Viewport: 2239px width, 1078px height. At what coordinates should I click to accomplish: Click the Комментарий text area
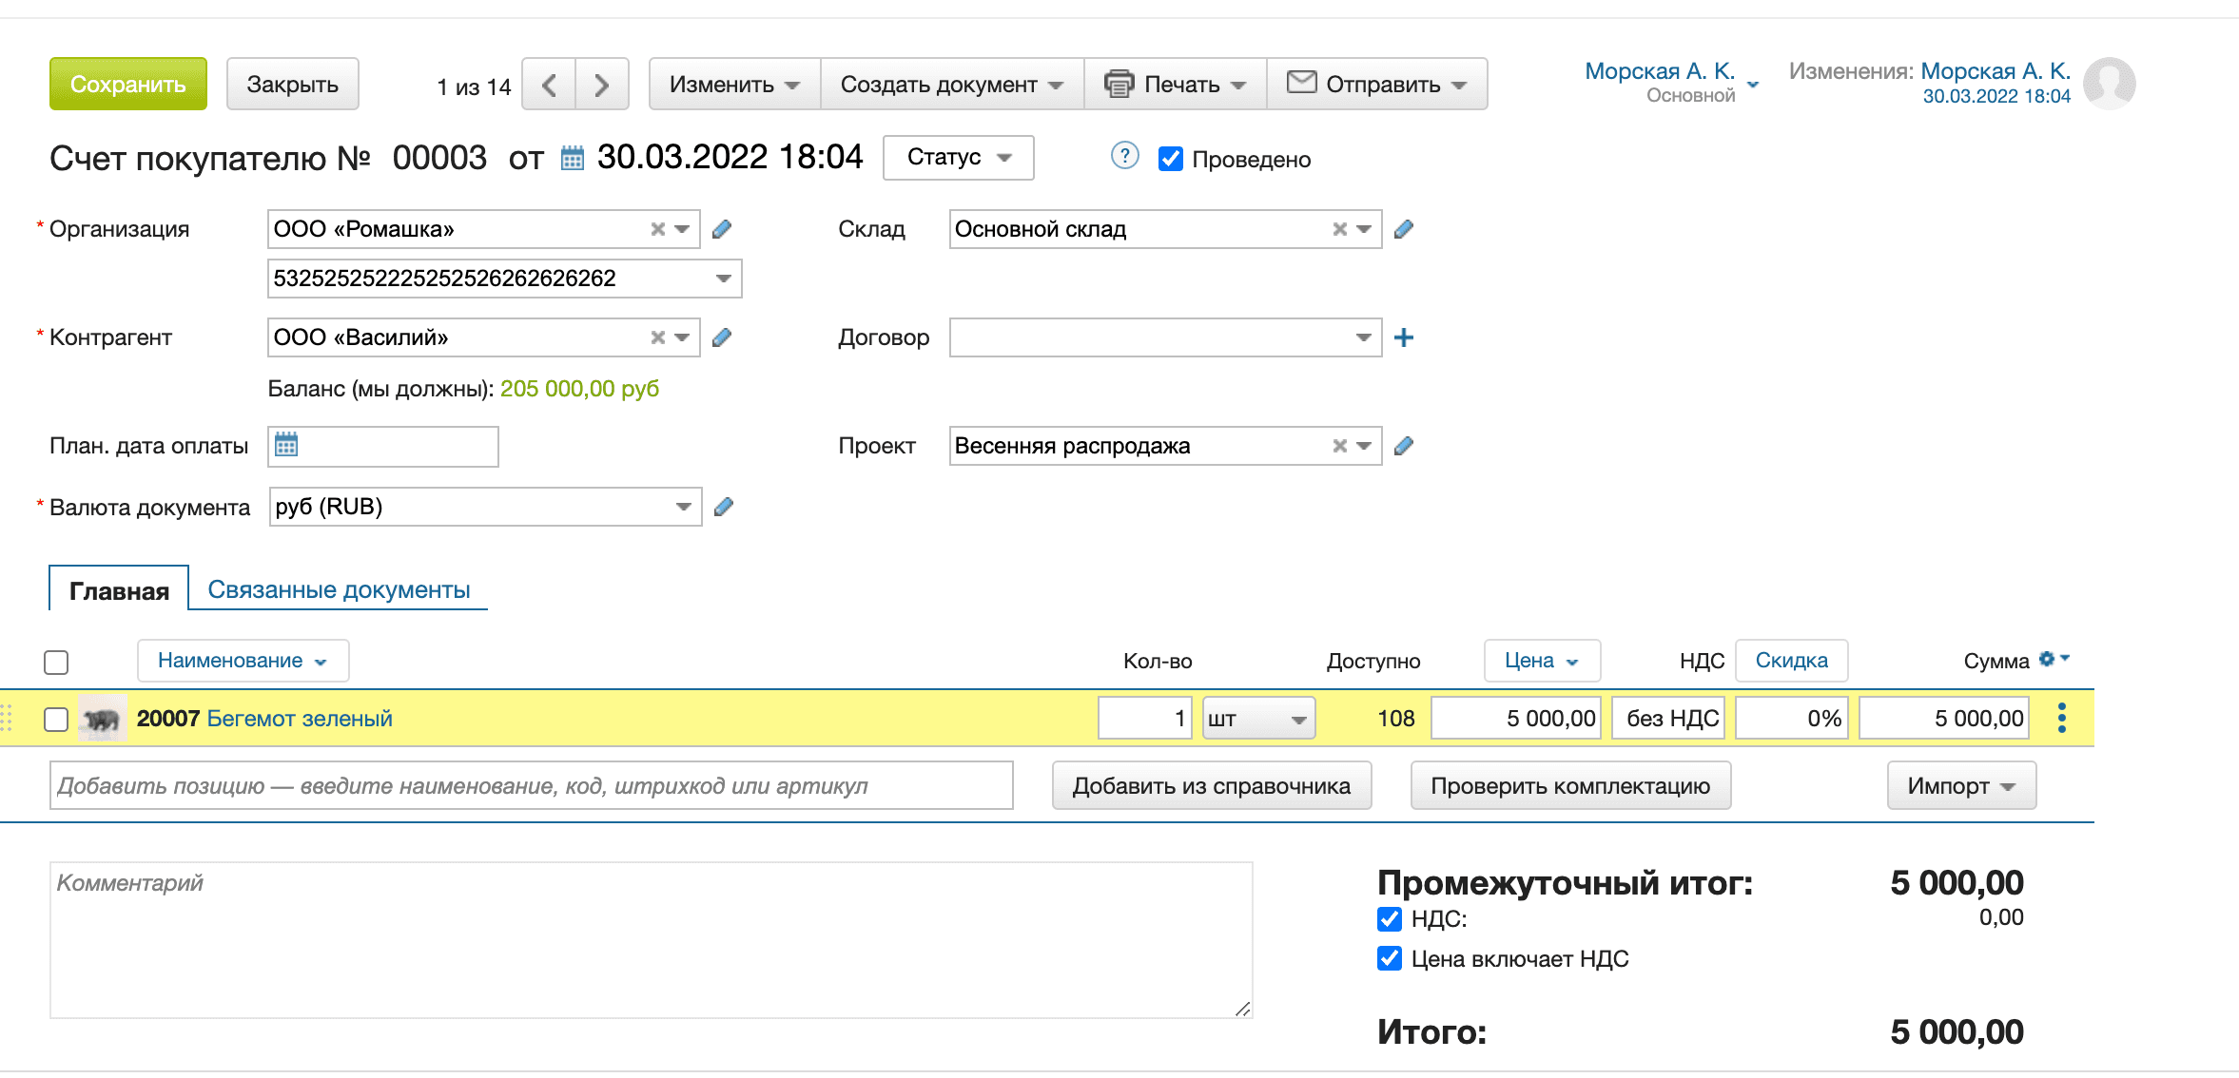click(651, 939)
